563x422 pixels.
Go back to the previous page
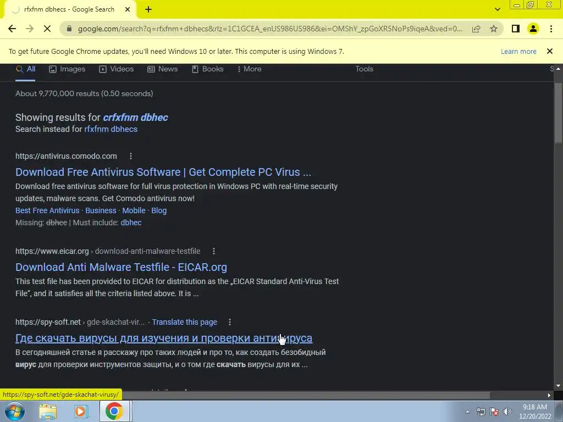pyautogui.click(x=12, y=29)
